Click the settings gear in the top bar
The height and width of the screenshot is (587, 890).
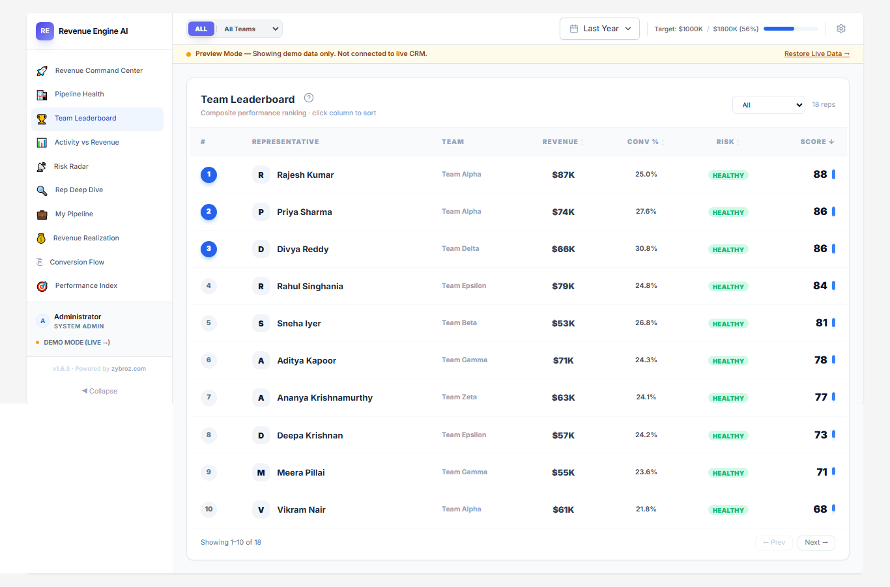coord(840,29)
